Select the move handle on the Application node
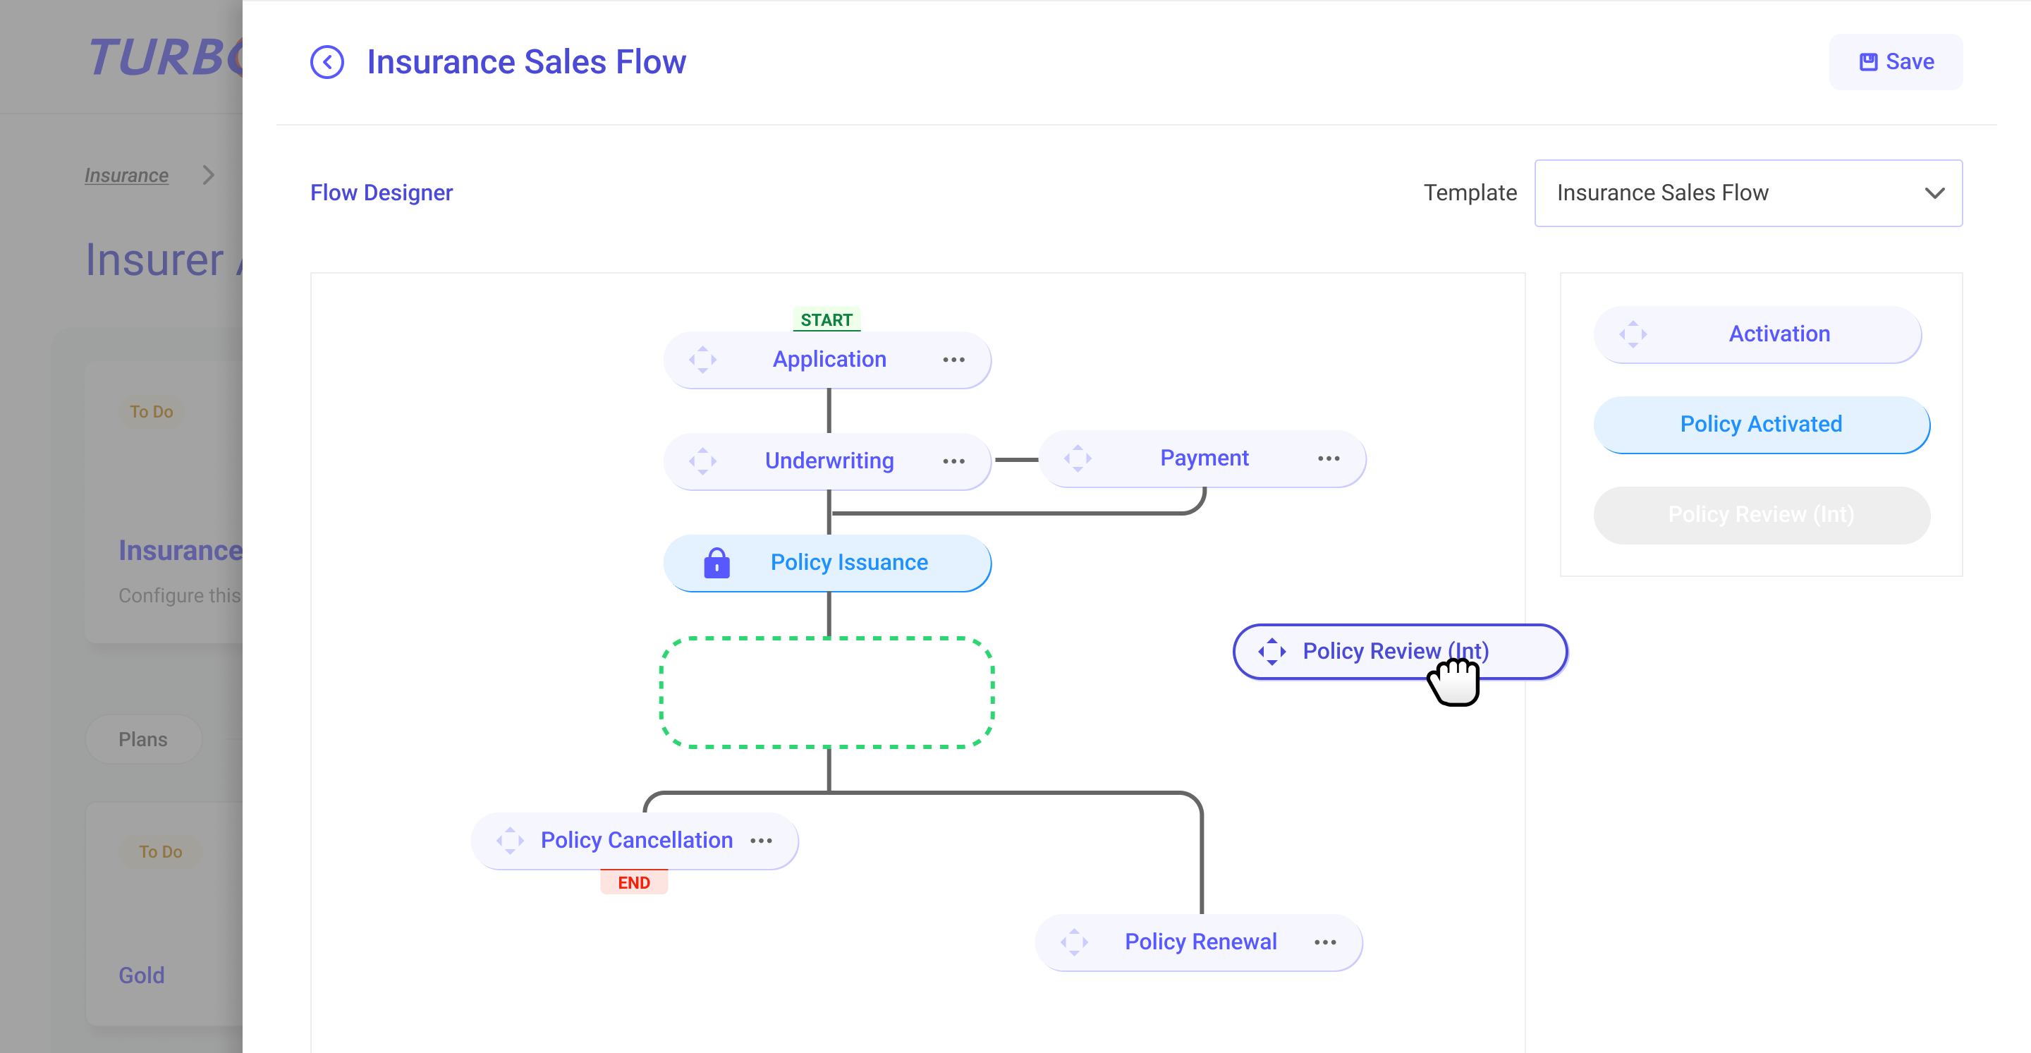2031x1053 pixels. pos(702,359)
